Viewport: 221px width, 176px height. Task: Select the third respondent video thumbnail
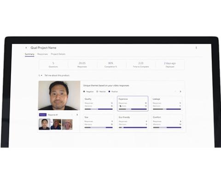(67, 125)
